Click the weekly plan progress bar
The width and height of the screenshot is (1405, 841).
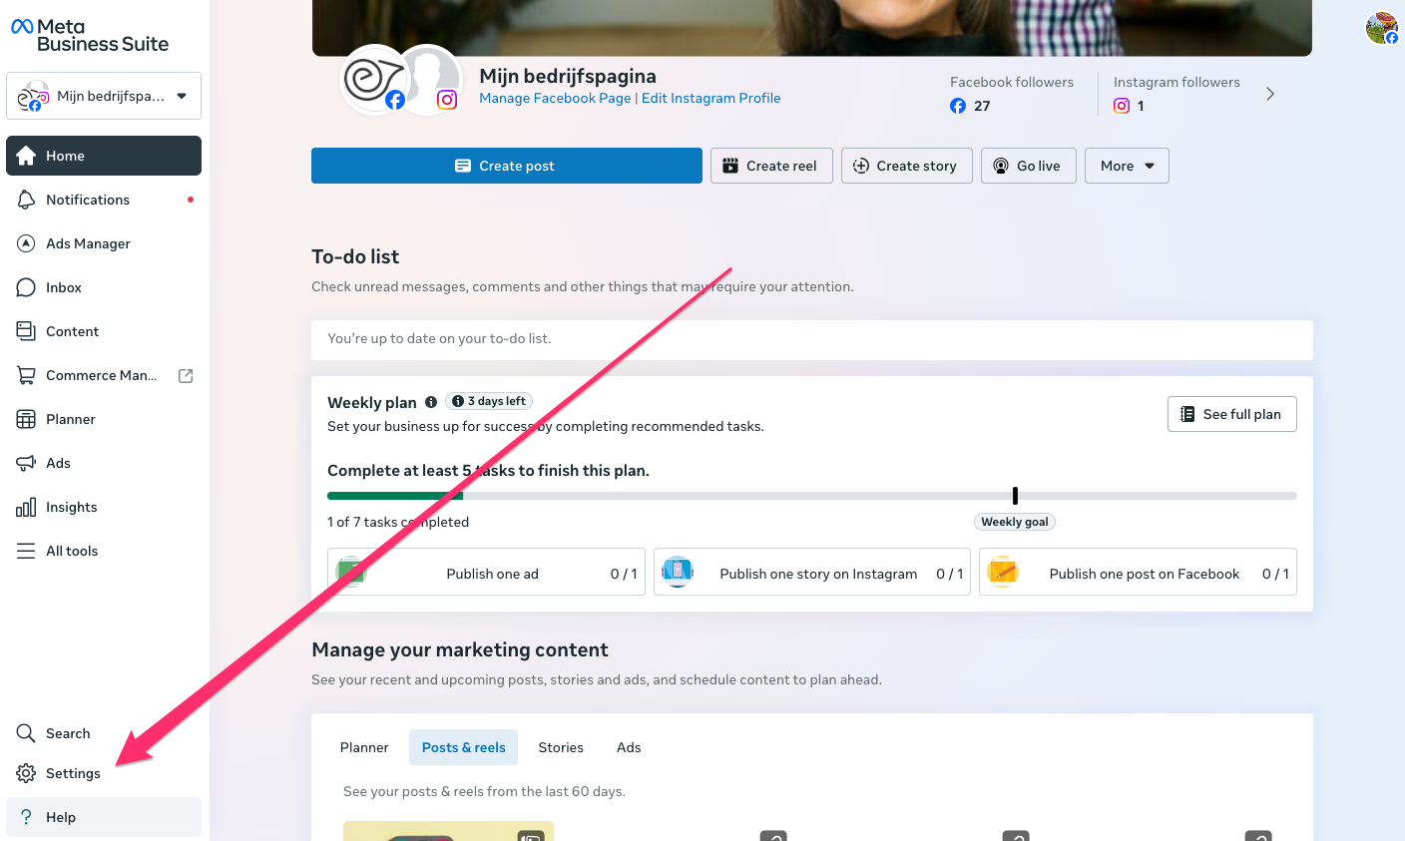[x=812, y=496]
